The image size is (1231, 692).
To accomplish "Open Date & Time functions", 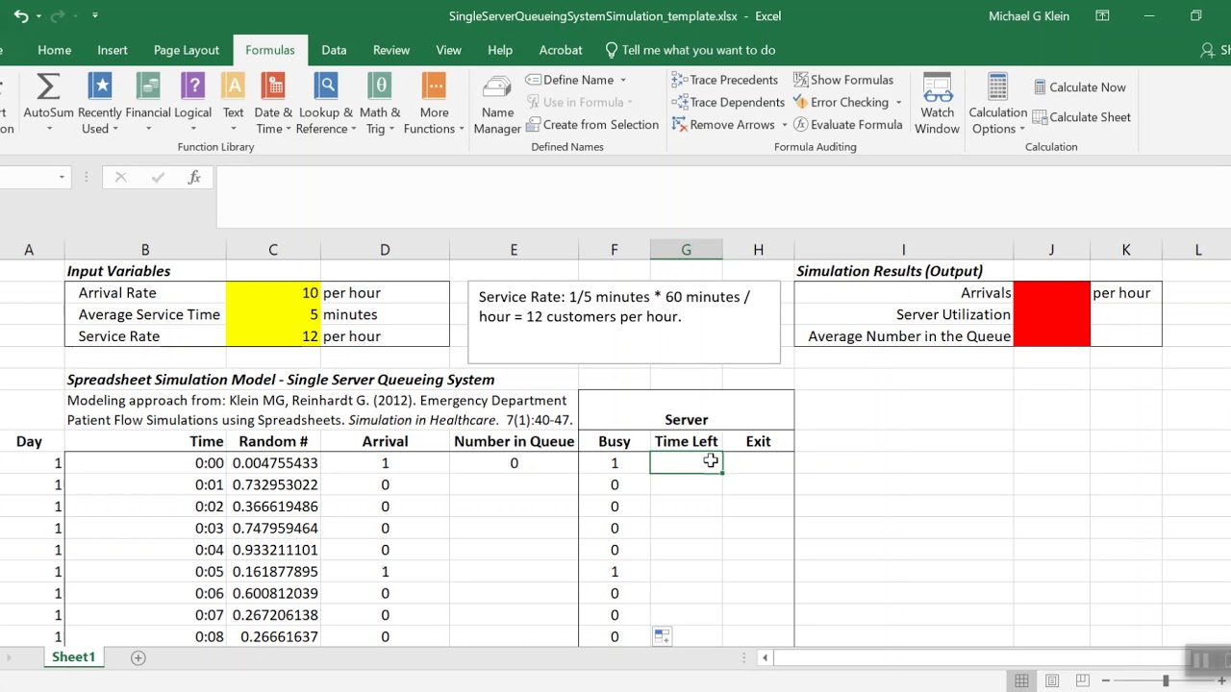I will pos(273,104).
